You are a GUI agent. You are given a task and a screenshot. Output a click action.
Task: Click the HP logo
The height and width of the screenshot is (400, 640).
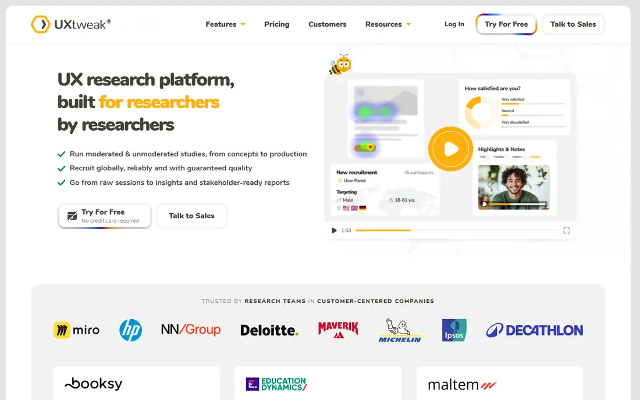point(130,330)
